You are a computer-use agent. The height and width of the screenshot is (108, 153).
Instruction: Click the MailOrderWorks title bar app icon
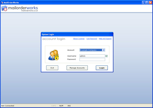tap(2, 2)
